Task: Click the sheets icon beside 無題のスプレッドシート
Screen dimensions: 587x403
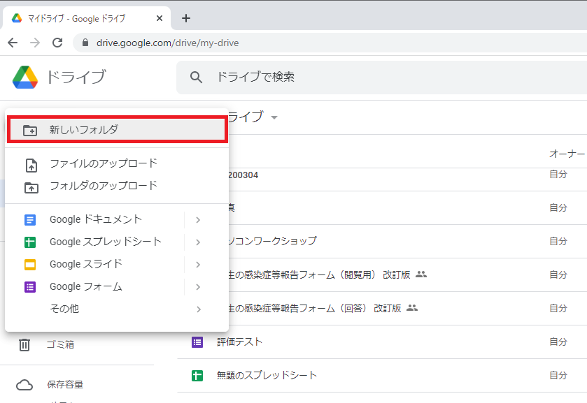Action: click(197, 376)
